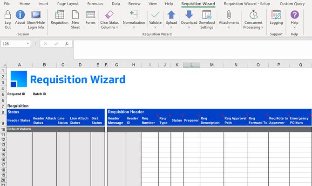This screenshot has height=186, width=312.
Task: Select column L header
Action: [191, 65]
